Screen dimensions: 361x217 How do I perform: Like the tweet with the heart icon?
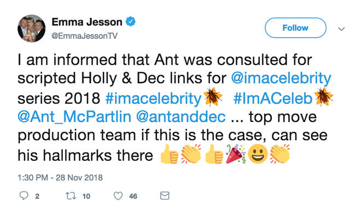(x=118, y=196)
